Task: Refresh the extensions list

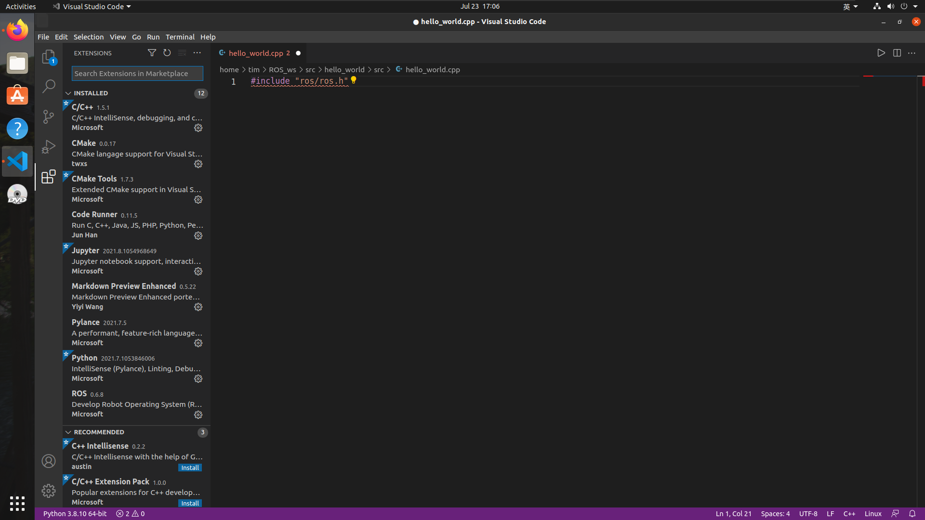Action: pos(167,53)
